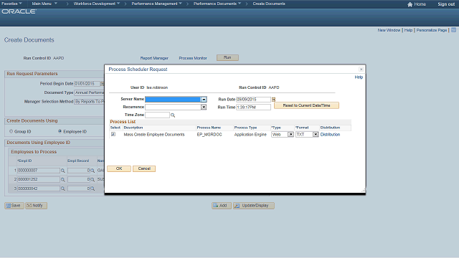
Task: Click Cancel in the Process Scheduler dialog
Action: (x=144, y=169)
